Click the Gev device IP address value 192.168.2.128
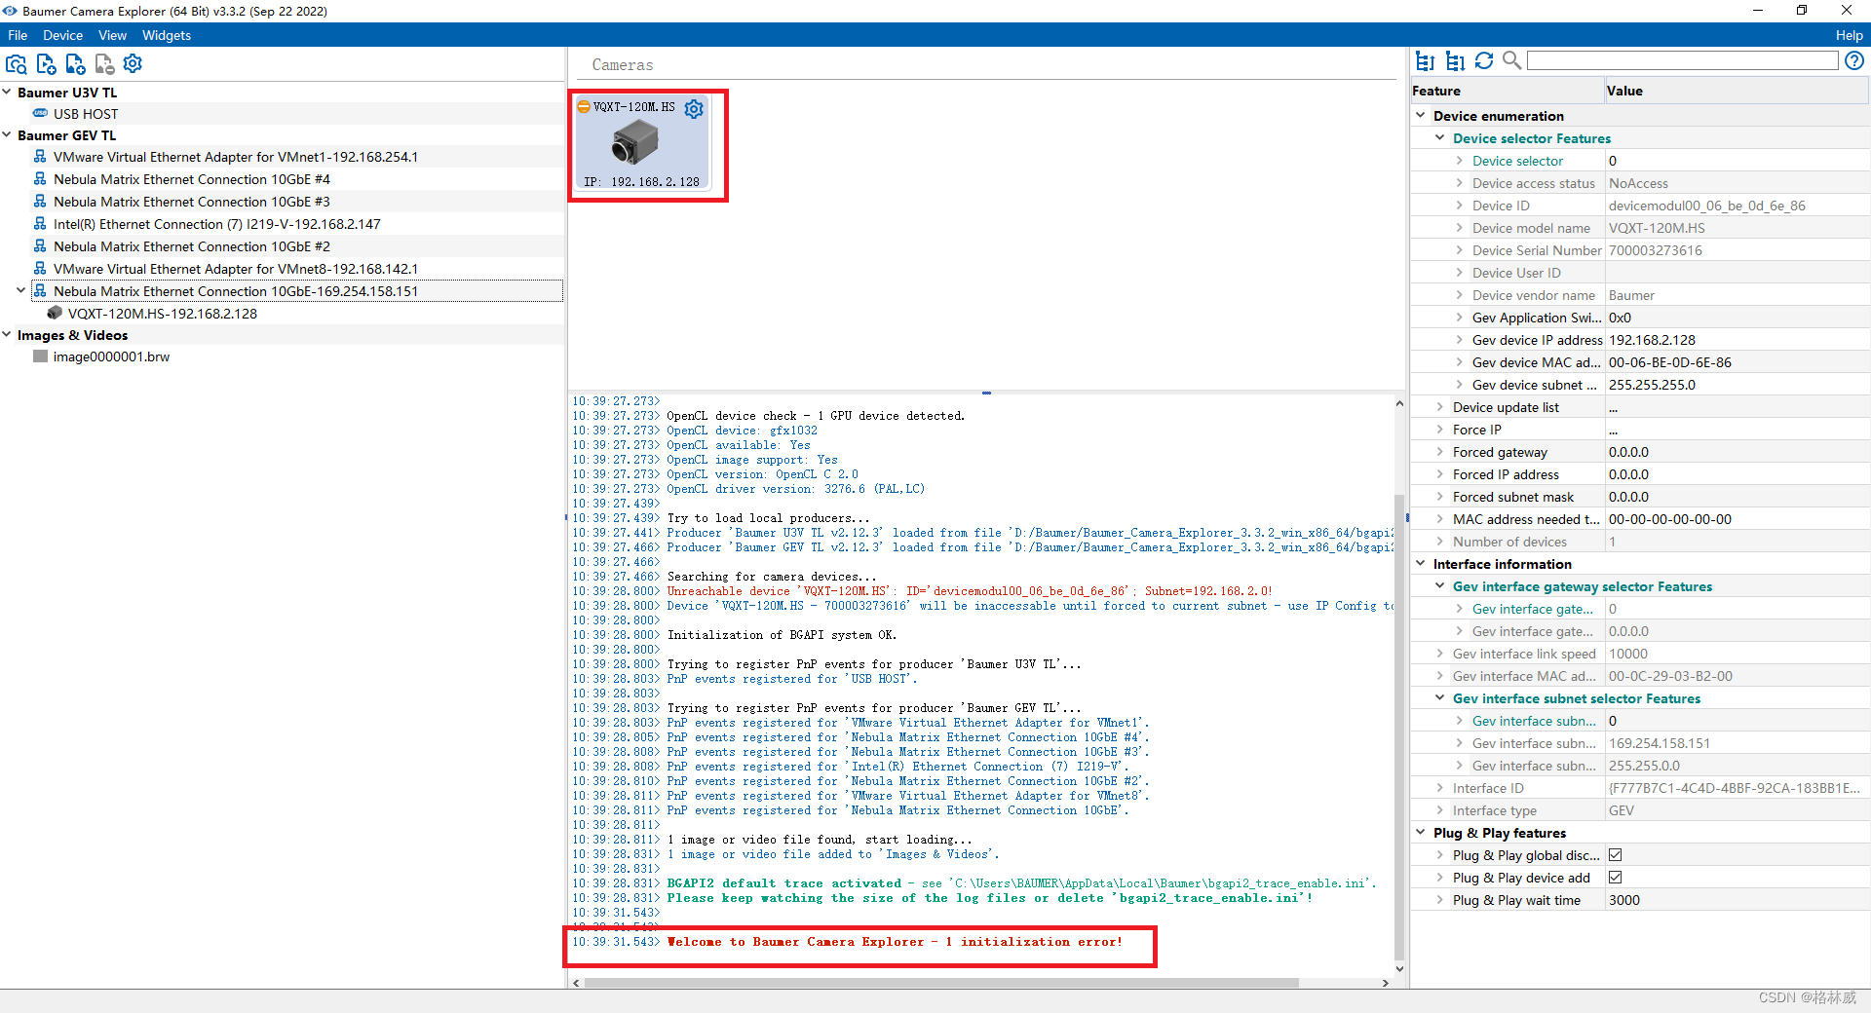The height and width of the screenshot is (1013, 1871). pos(1652,340)
